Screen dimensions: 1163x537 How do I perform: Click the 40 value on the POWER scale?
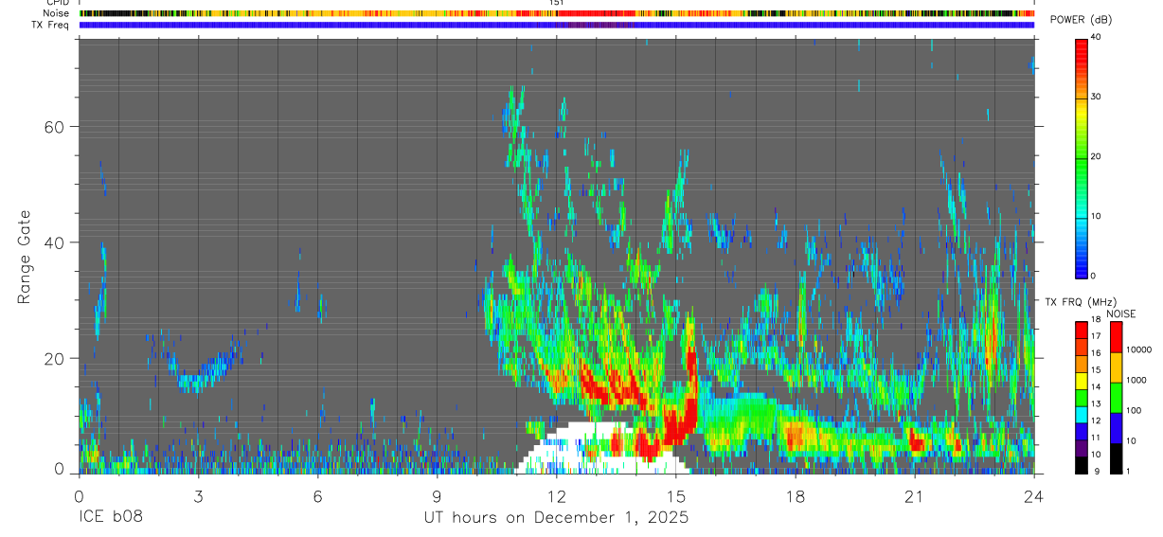click(1098, 37)
